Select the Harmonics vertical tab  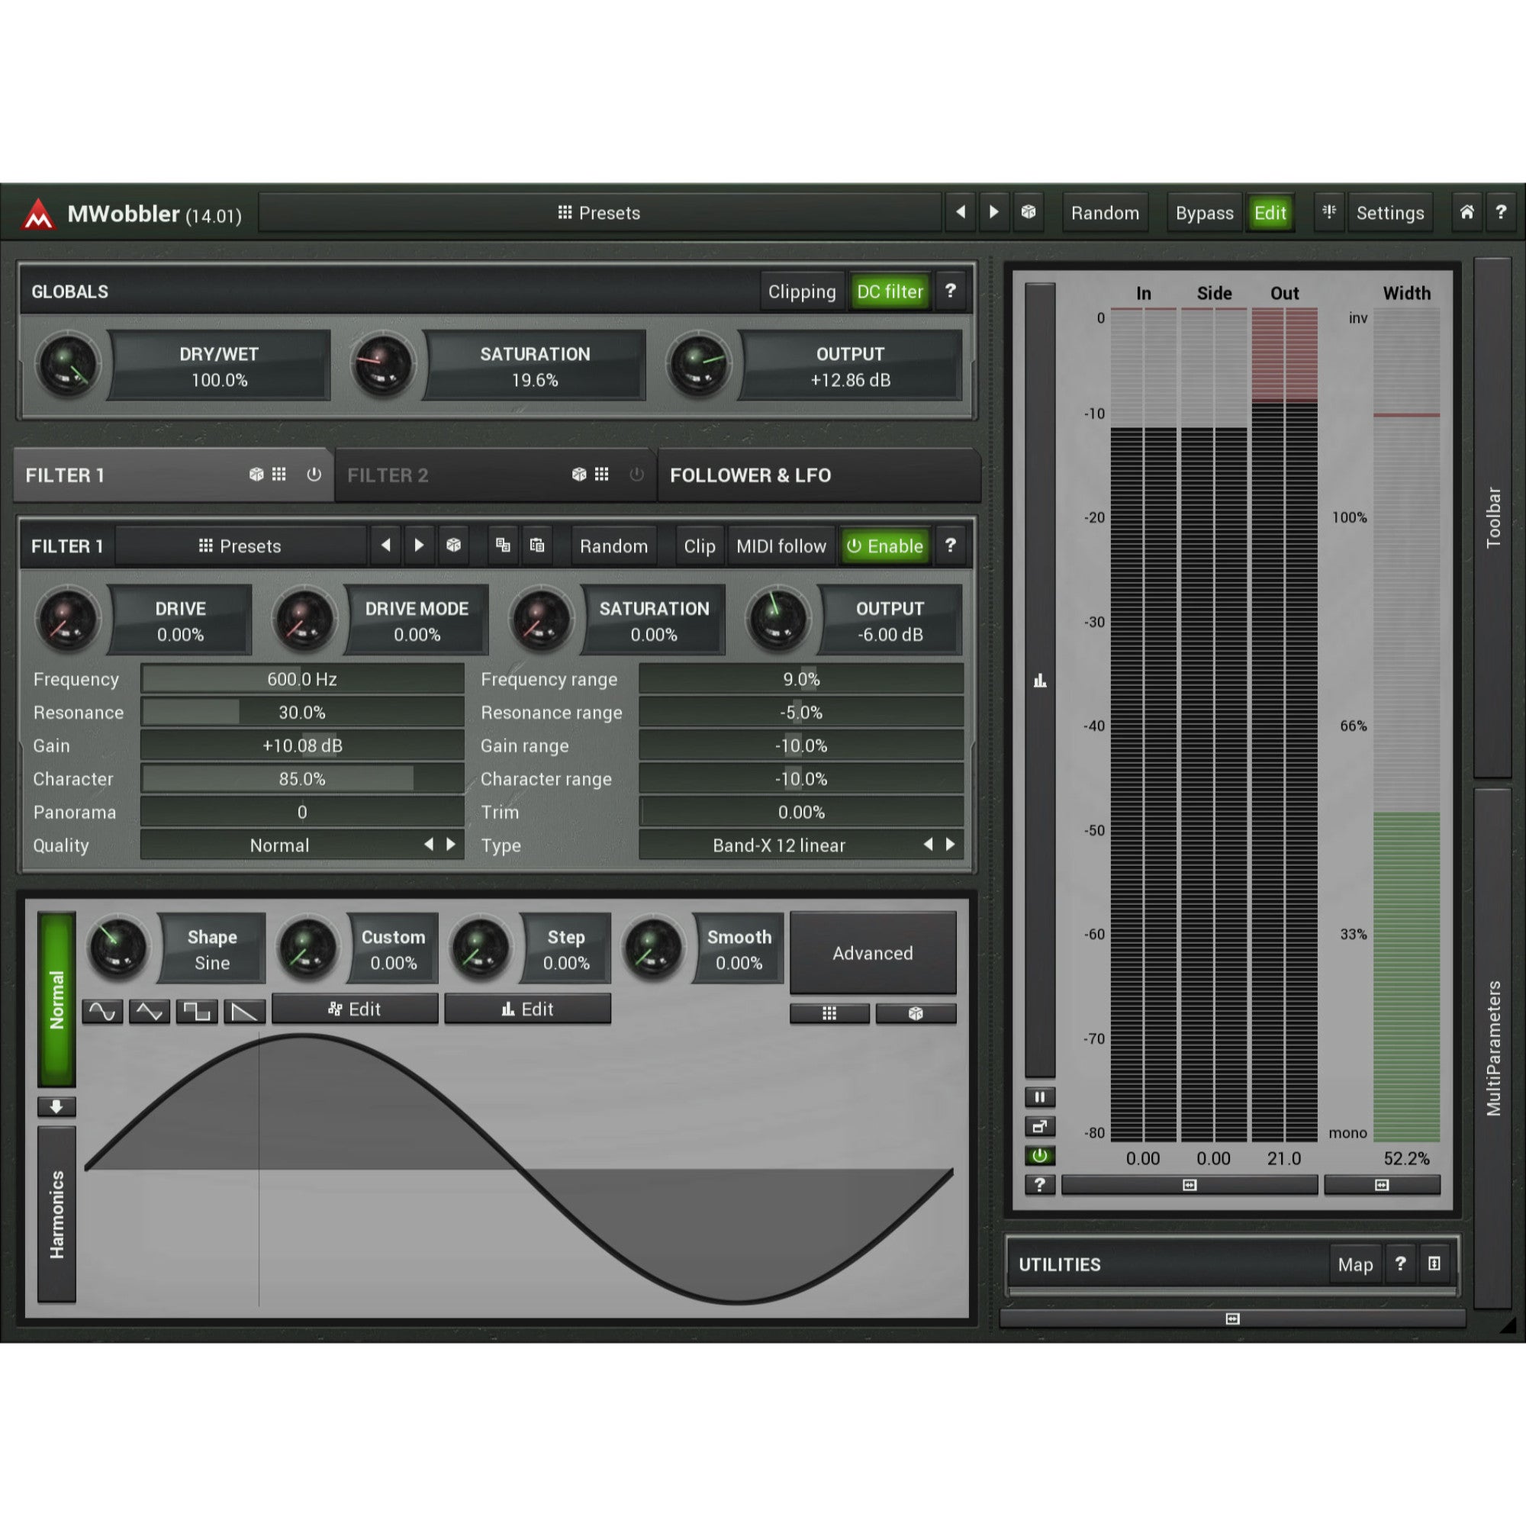click(x=56, y=1214)
